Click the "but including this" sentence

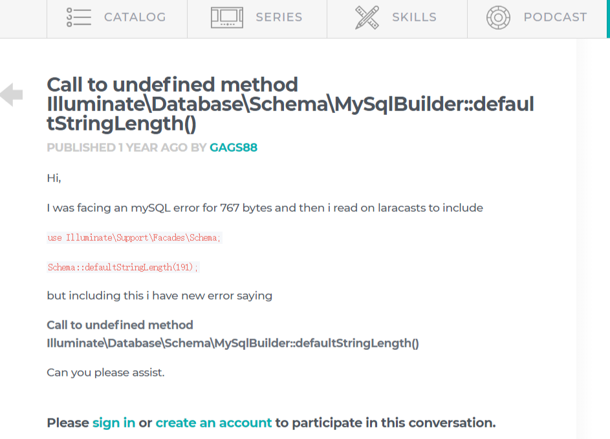(x=159, y=296)
